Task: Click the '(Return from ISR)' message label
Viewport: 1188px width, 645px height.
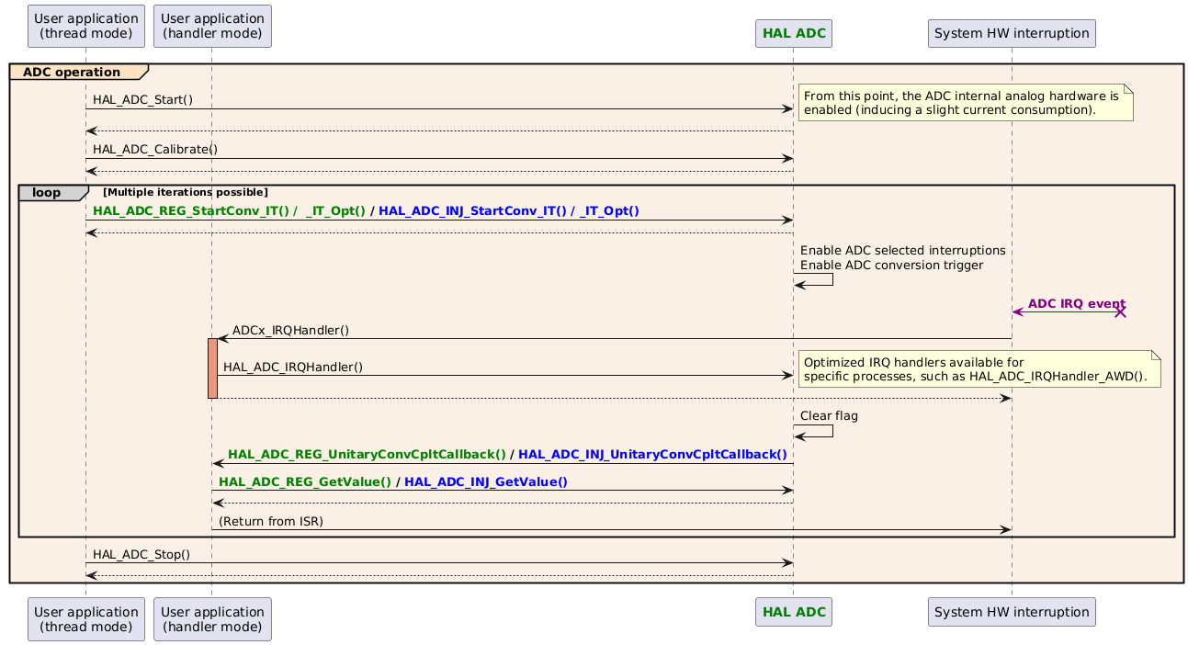Action: point(271,521)
